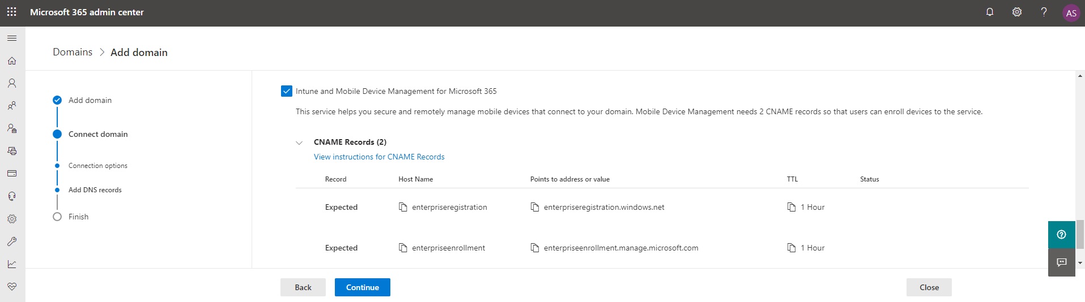Viewport: 1085px width, 302px height.
Task: Open View instructions for CNAME Records
Action: point(379,157)
